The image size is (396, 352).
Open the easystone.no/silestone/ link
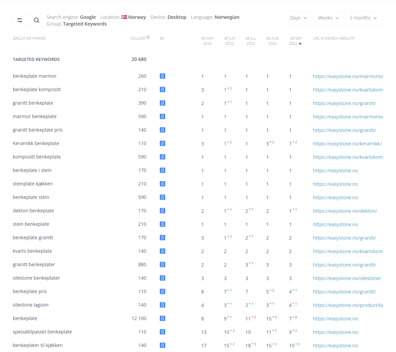coord(347,278)
